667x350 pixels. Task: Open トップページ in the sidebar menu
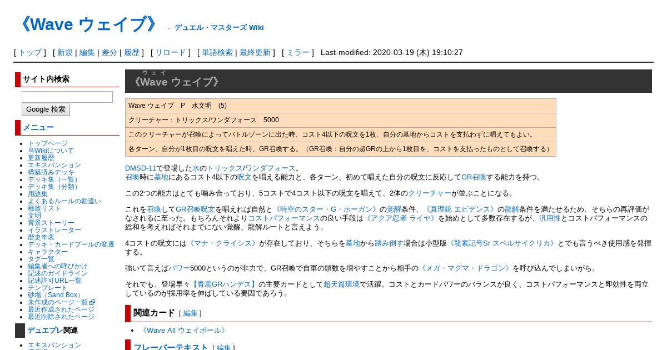pyautogui.click(x=48, y=143)
